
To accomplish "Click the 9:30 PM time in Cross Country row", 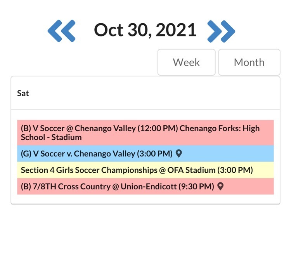I will 196,186.
